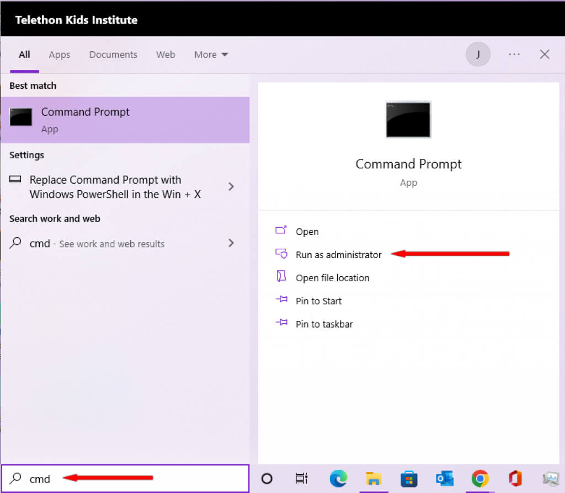Screen dimensions: 565x493
Task: Select Pin to taskbar
Action: [x=324, y=324]
